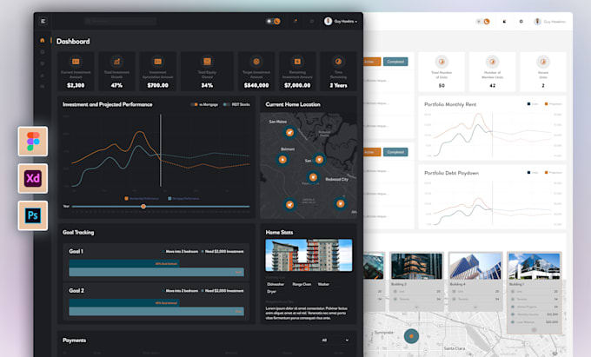The height and width of the screenshot is (357, 591).
Task: Click the Current Home Location heading
Action: [293, 104]
